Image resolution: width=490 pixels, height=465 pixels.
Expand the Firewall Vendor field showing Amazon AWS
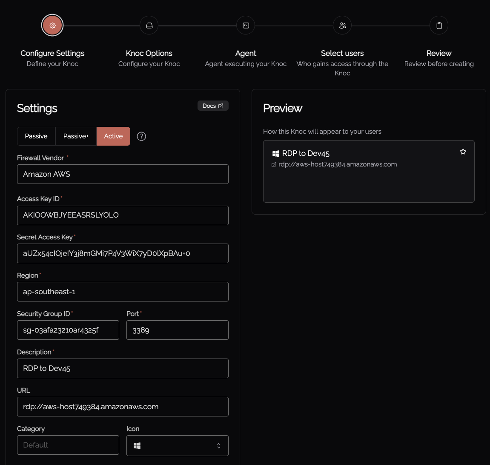click(123, 174)
